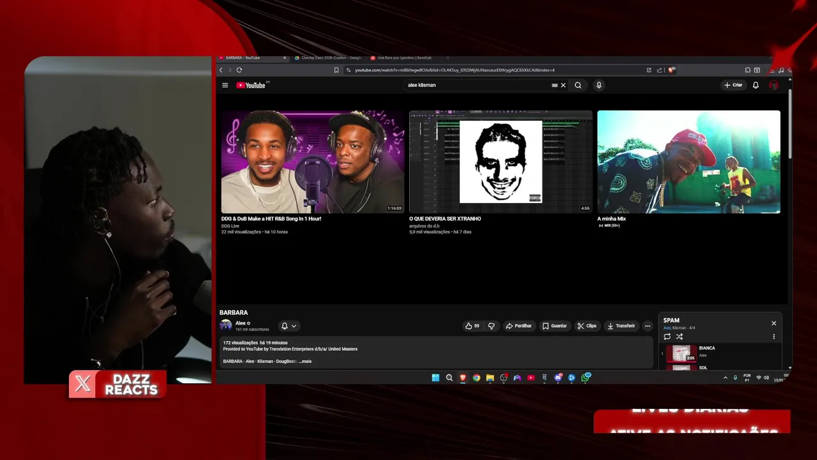817x460 pixels.
Task: Reload the current page
Action: tap(239, 70)
